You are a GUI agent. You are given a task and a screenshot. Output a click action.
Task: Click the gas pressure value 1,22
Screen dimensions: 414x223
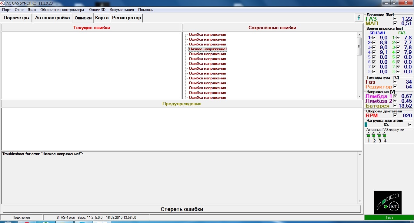[x=406, y=19]
